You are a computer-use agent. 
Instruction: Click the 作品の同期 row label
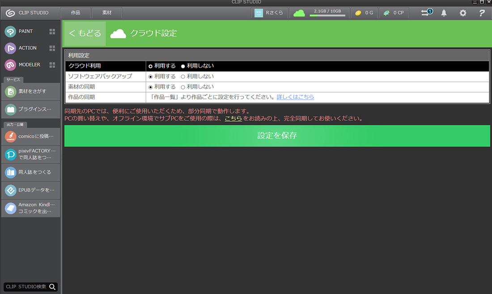pyautogui.click(x=81, y=97)
